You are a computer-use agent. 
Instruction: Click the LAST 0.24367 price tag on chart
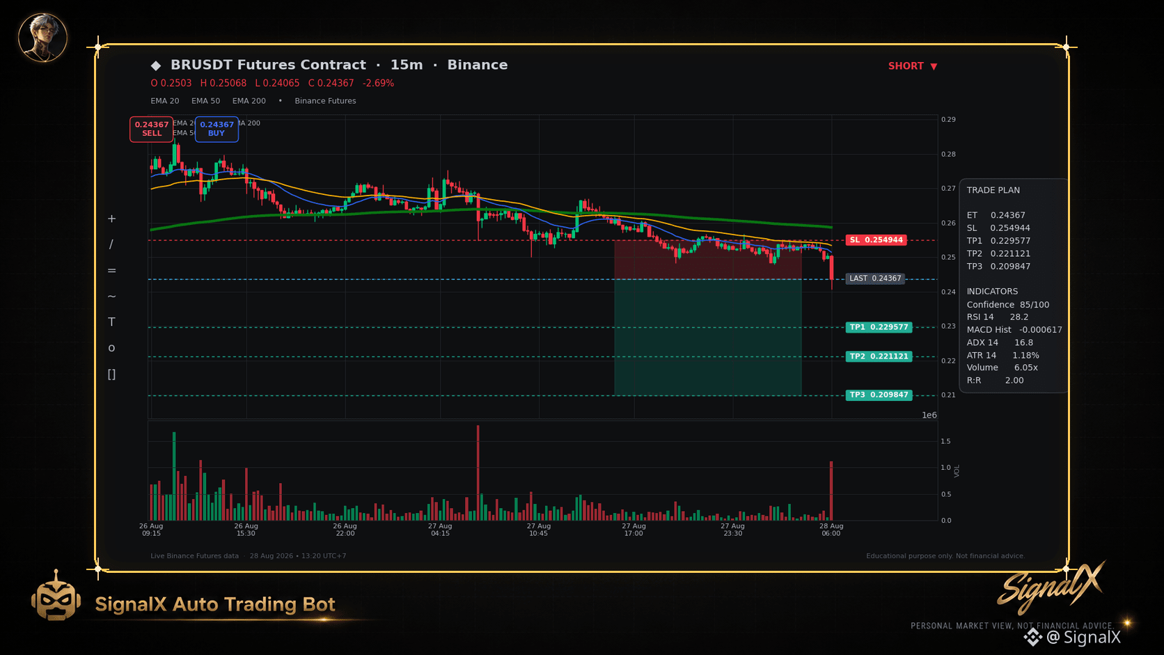(x=875, y=278)
